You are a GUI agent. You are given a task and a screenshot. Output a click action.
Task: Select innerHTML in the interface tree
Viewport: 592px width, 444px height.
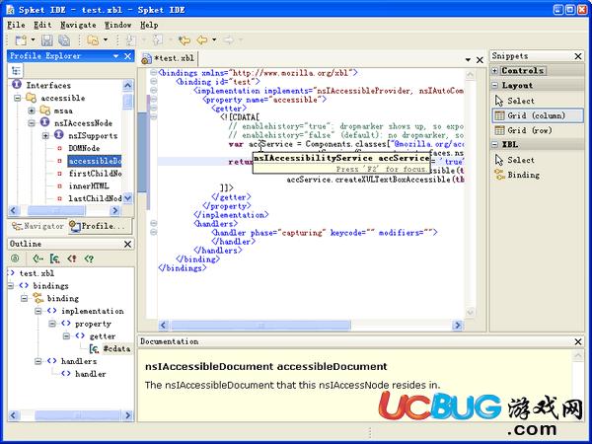point(89,185)
